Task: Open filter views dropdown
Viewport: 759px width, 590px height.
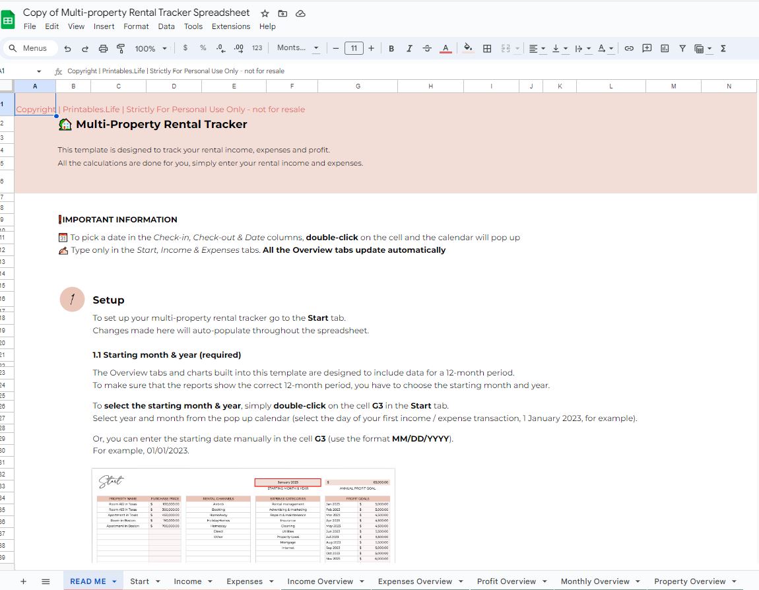Action: coord(703,48)
